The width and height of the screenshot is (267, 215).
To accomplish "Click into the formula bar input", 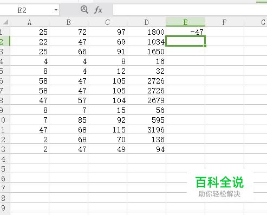I will click(x=190, y=10).
